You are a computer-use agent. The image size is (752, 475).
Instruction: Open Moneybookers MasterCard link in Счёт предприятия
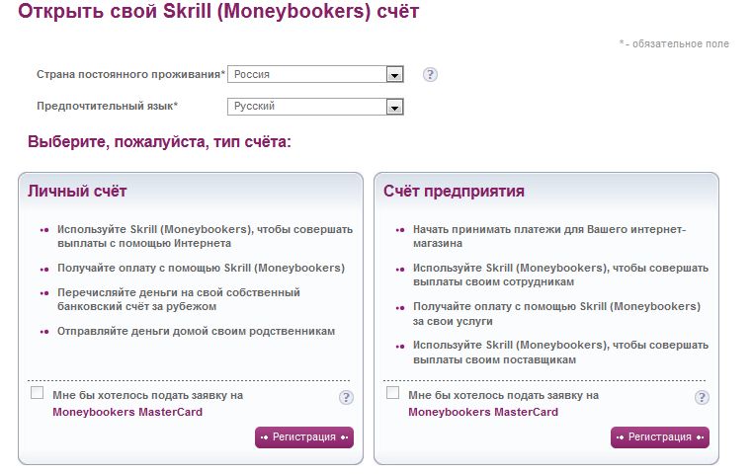(483, 412)
